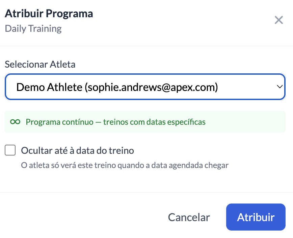Click the Selecionar Atleta label
The width and height of the screenshot is (293, 238).
[40, 64]
